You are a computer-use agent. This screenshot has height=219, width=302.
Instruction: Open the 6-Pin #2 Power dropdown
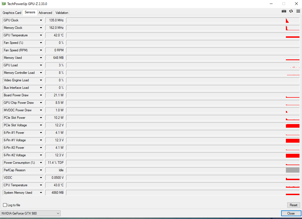click(41, 148)
